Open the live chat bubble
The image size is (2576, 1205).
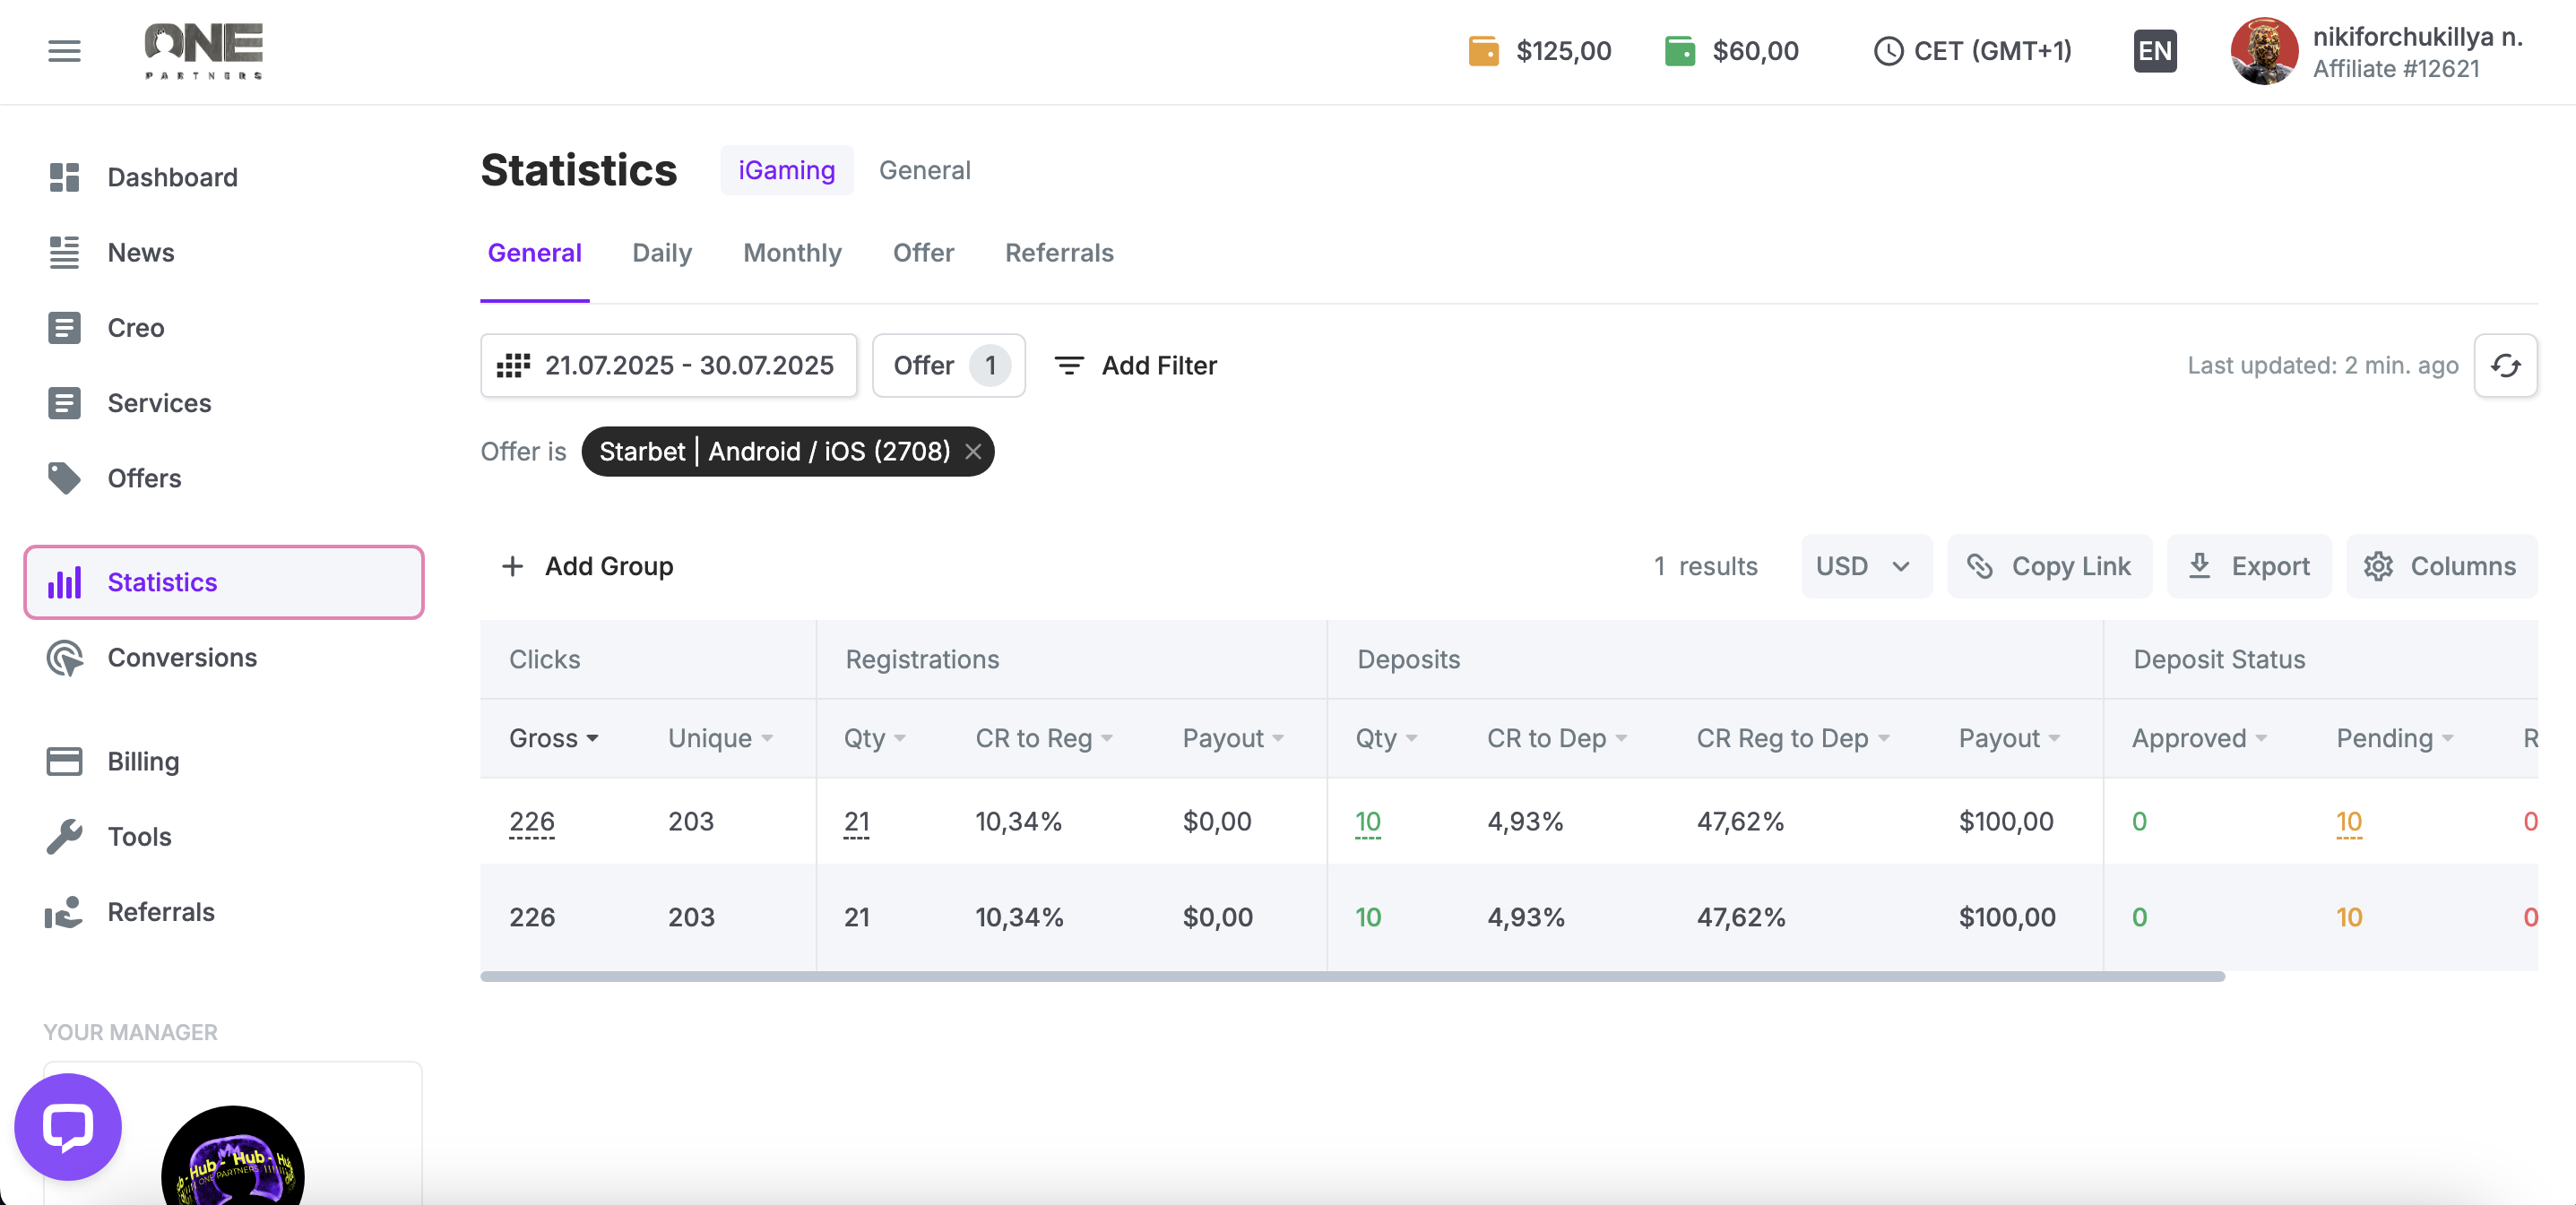point(68,1127)
